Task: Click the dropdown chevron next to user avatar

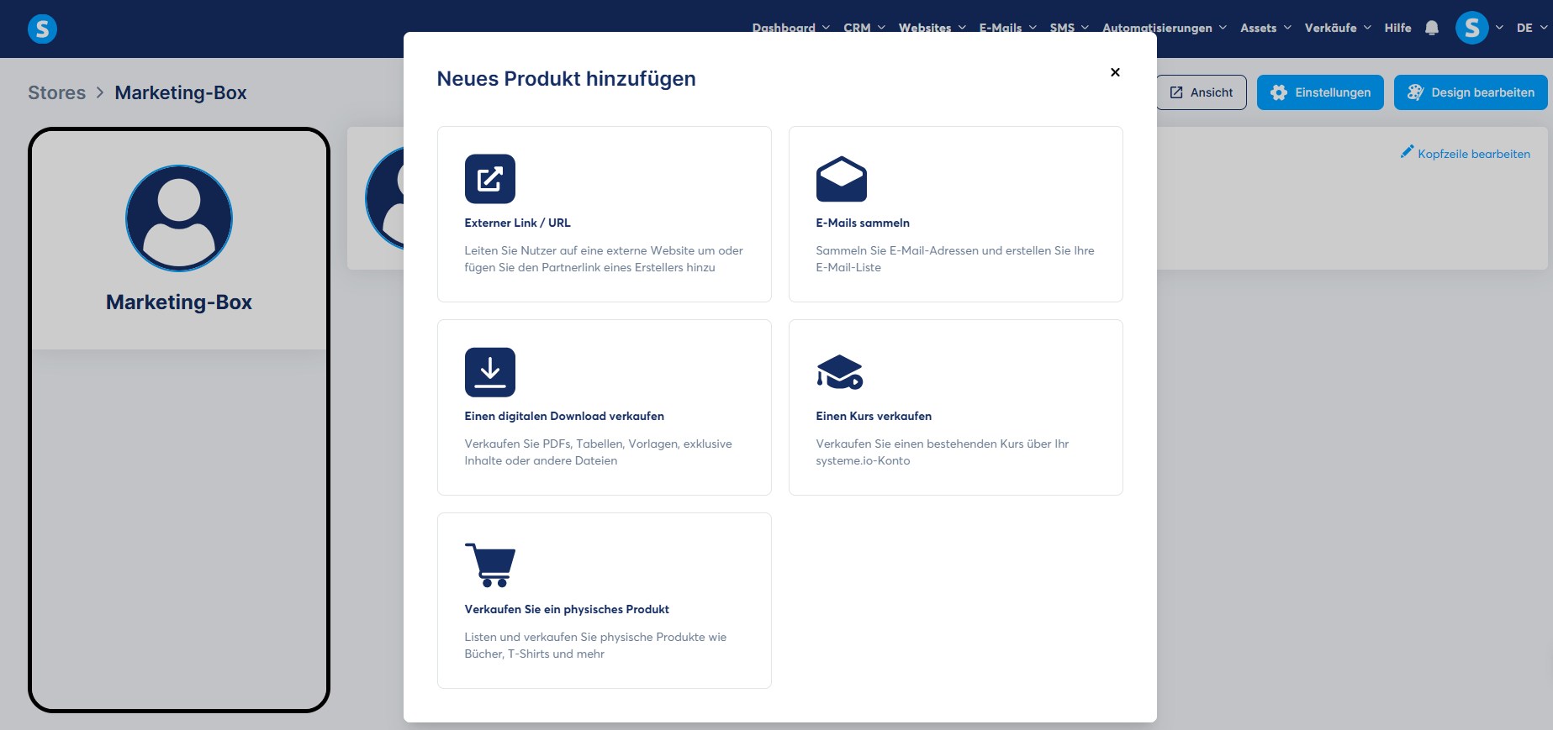Action: [x=1499, y=28]
